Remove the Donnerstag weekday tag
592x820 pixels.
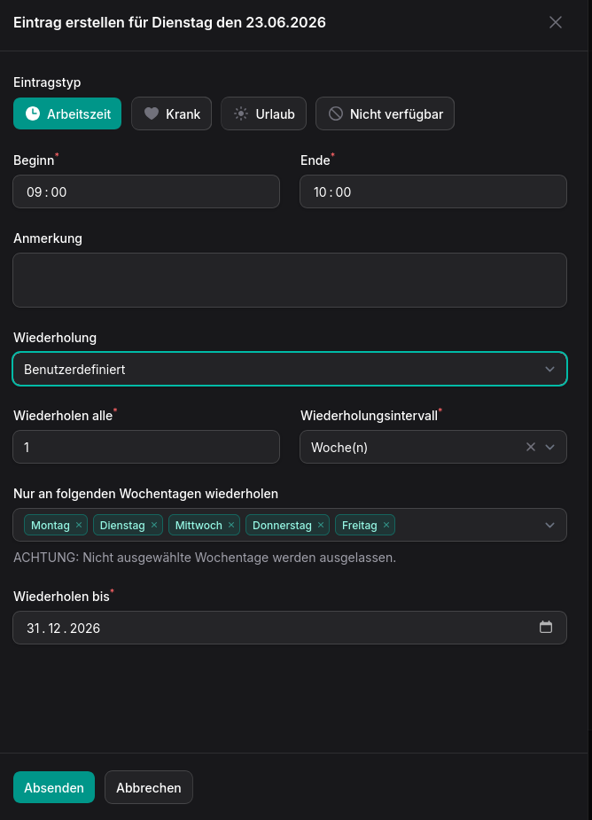[321, 525]
